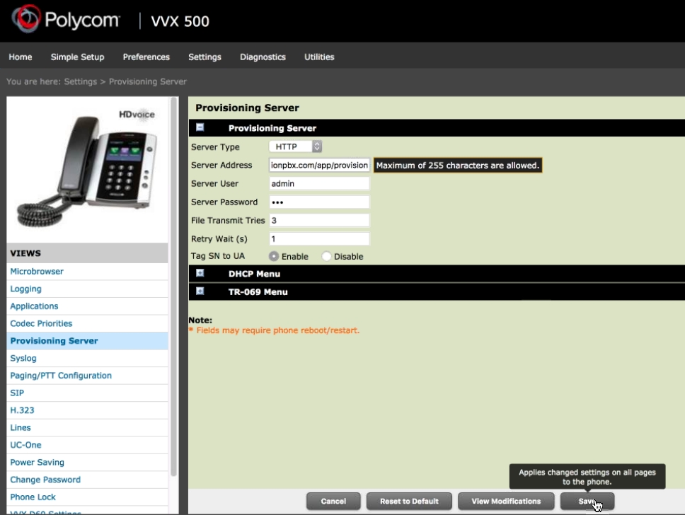
Task: Expand the TR-069 Menu section
Action: tap(200, 291)
